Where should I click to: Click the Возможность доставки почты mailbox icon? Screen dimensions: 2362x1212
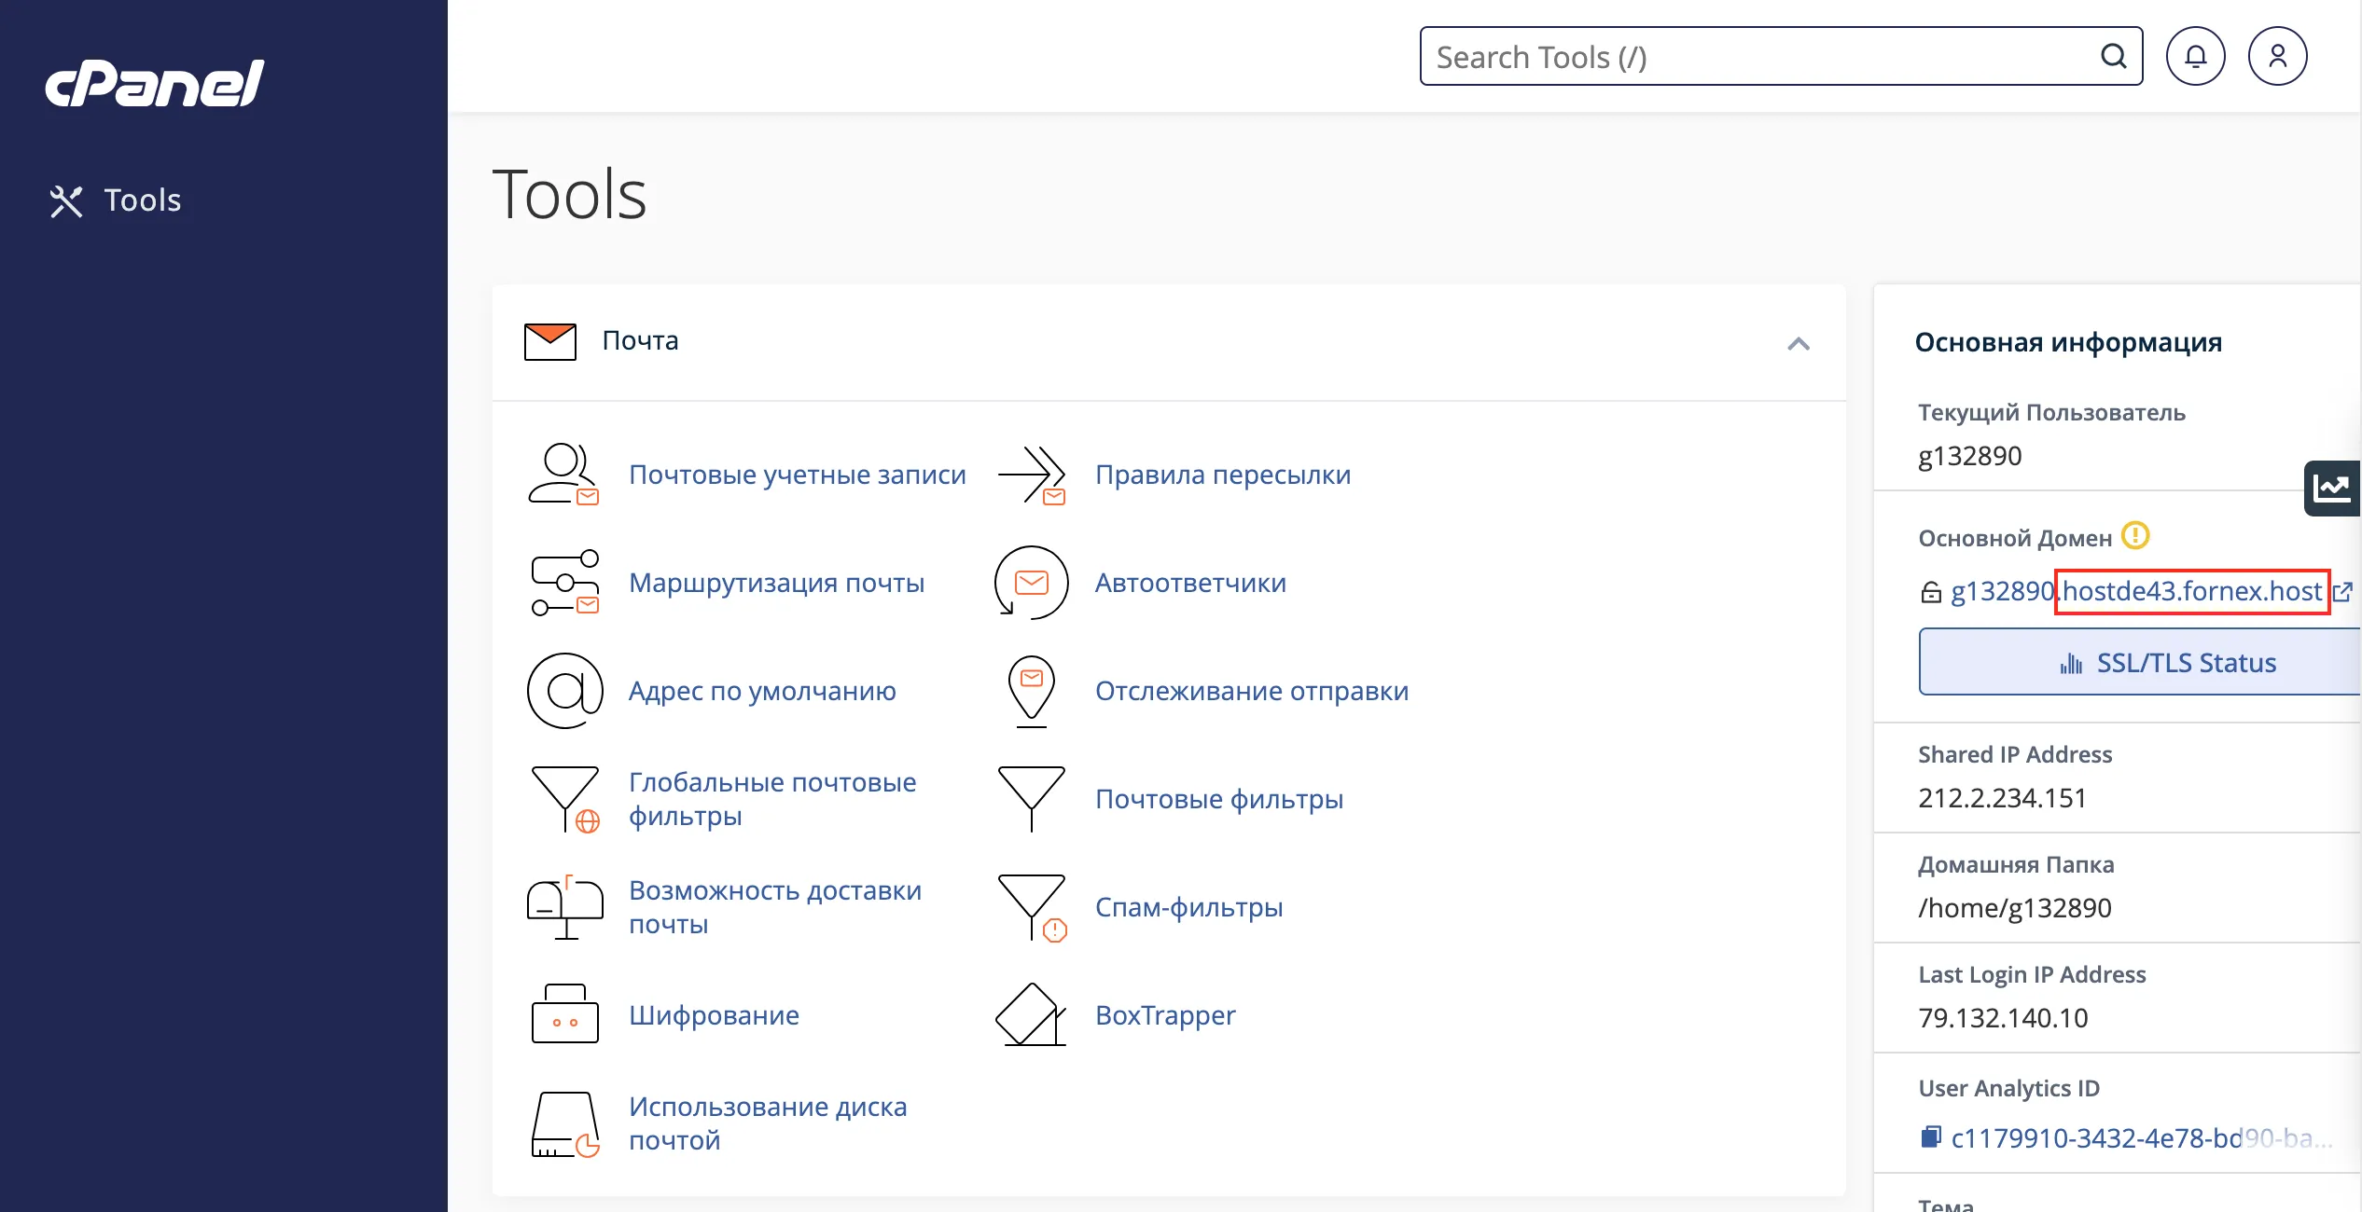point(564,907)
